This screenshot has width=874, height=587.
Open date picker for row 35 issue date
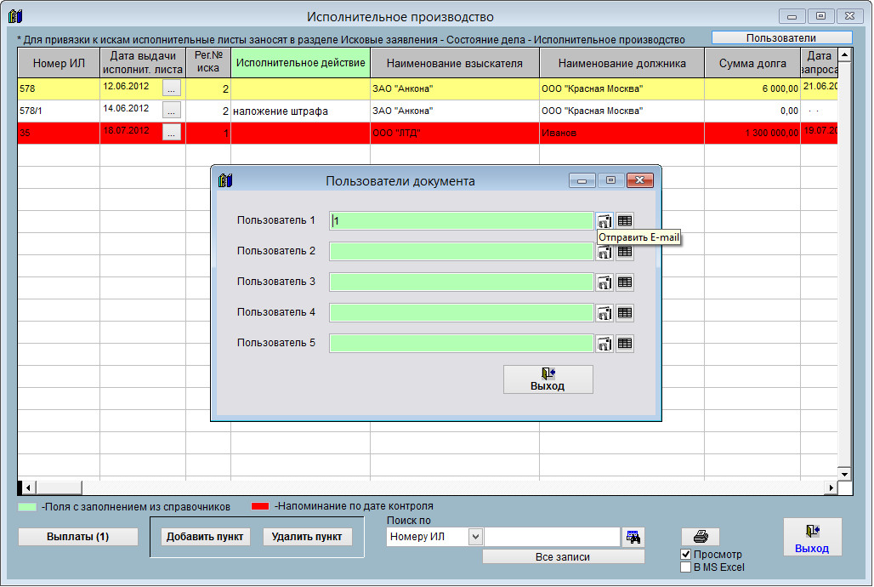click(172, 132)
